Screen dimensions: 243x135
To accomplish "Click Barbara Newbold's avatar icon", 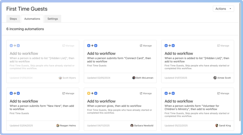I will point(132,126).
